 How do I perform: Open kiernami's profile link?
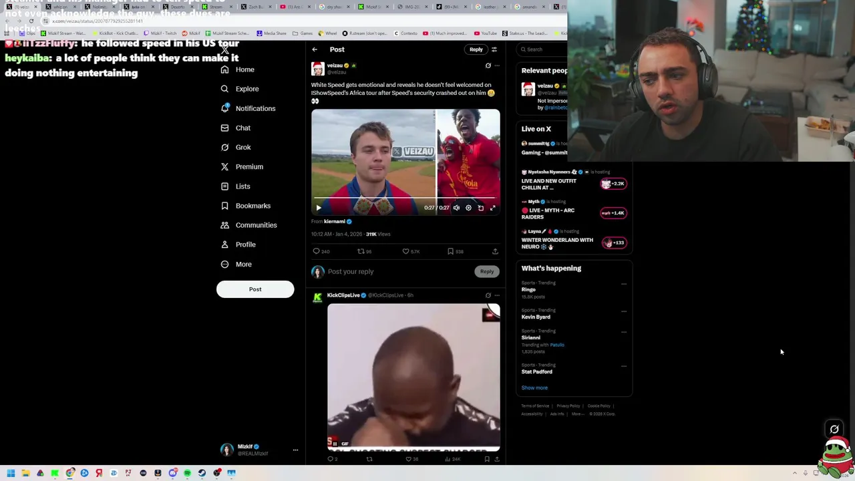click(335, 221)
